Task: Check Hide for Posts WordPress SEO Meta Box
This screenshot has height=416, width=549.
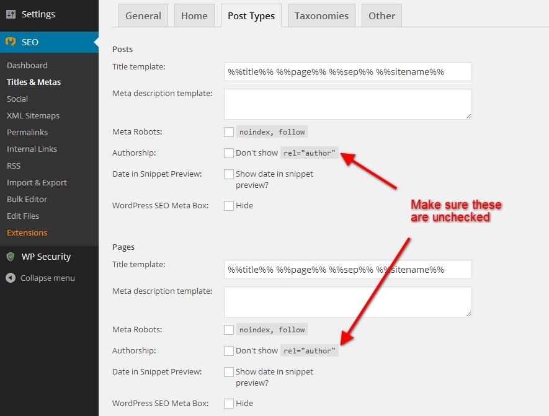Action: (229, 205)
